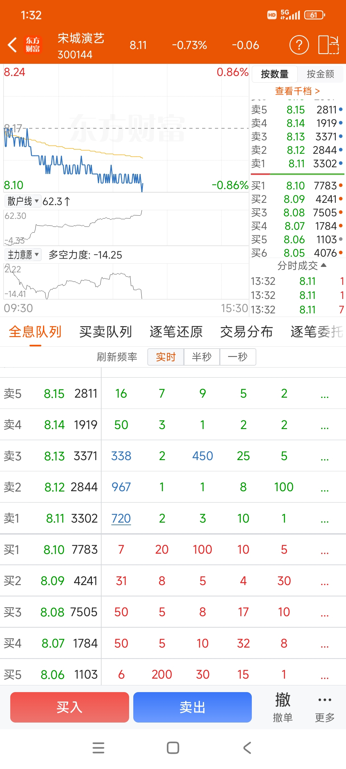Tap the back arrow icon

click(x=12, y=45)
